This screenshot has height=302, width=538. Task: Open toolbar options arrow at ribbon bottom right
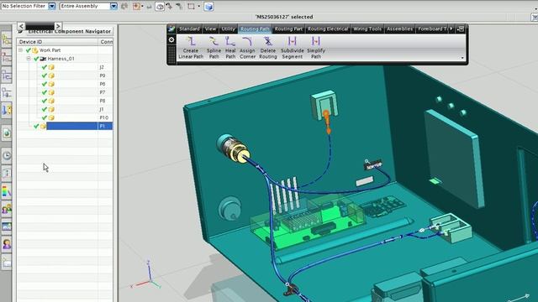coord(462,58)
